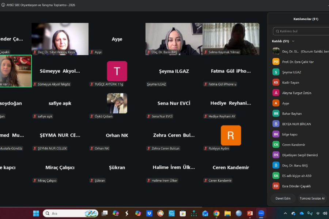Screen dimensions: 329x219
Task: Open Outlook from the taskbar
Action: click(205, 213)
